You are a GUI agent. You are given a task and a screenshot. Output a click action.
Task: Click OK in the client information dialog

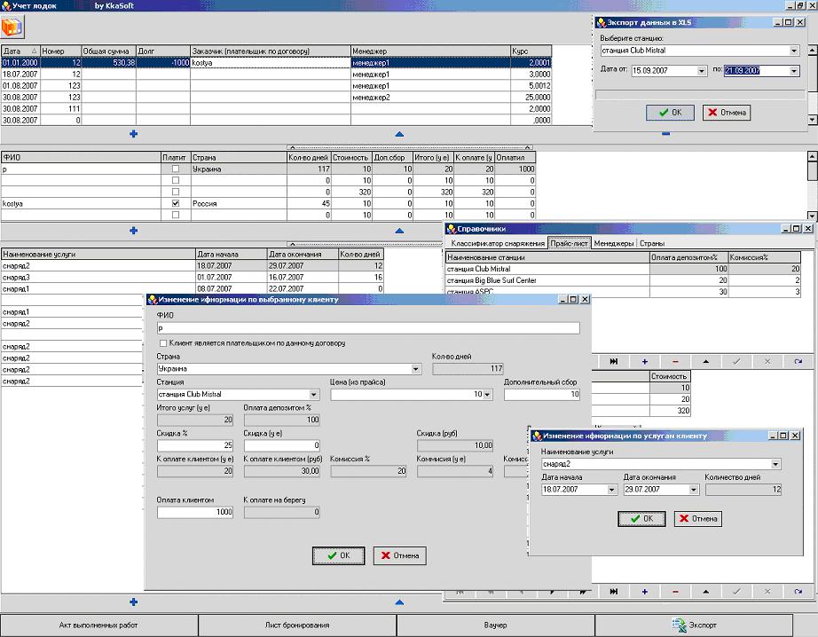click(339, 555)
